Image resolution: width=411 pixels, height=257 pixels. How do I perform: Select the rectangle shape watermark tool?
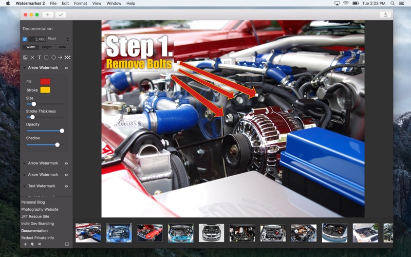[46, 58]
